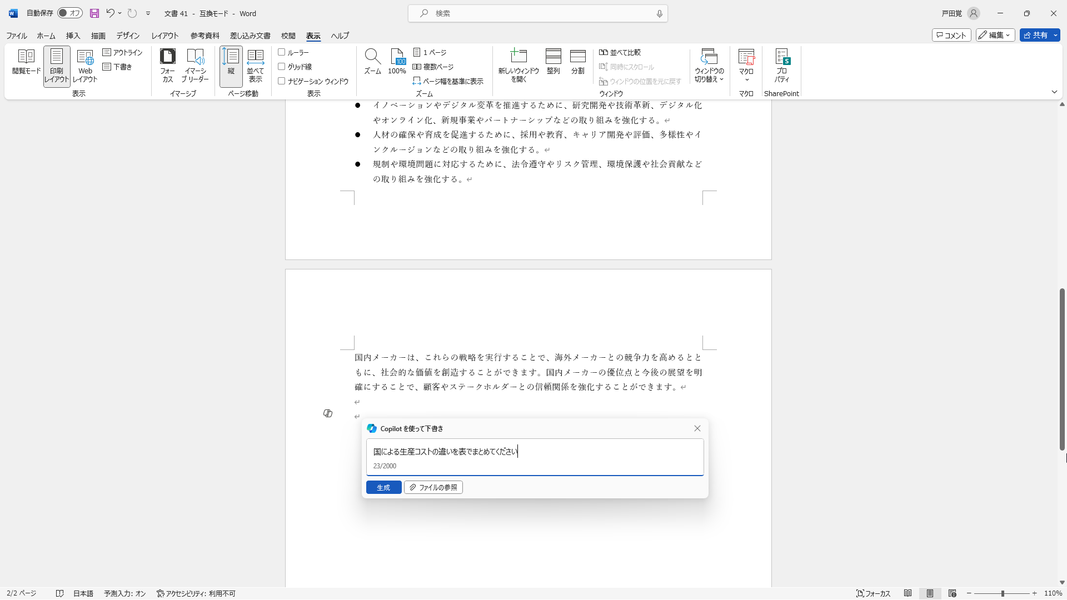Choose One Page (1 ページ) zoom
This screenshot has height=600, width=1067.
click(430, 52)
